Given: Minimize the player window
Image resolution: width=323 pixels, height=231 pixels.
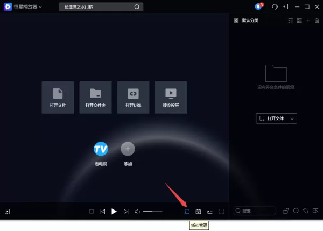Looking at the screenshot, I should (x=297, y=7).
